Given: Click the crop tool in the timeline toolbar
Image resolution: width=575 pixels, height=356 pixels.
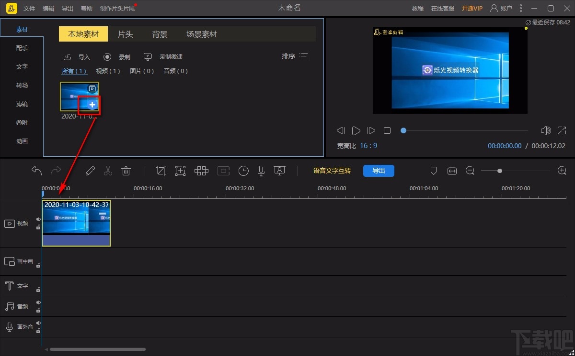Looking at the screenshot, I should pyautogui.click(x=161, y=171).
